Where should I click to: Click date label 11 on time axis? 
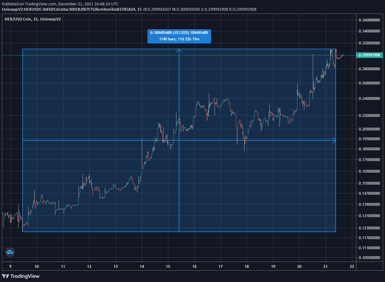click(63, 266)
